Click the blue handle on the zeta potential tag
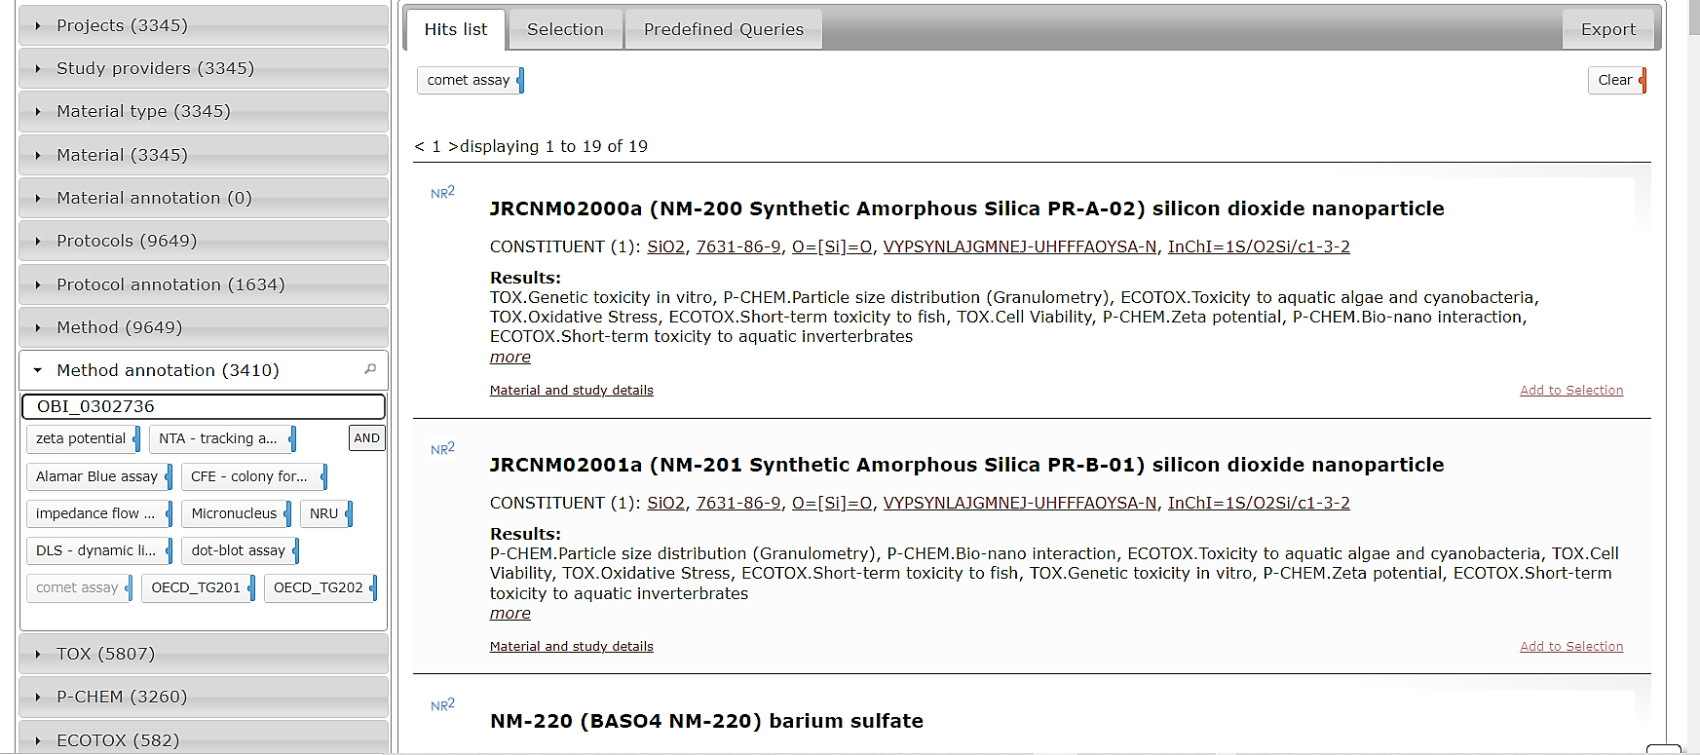 click(x=136, y=439)
